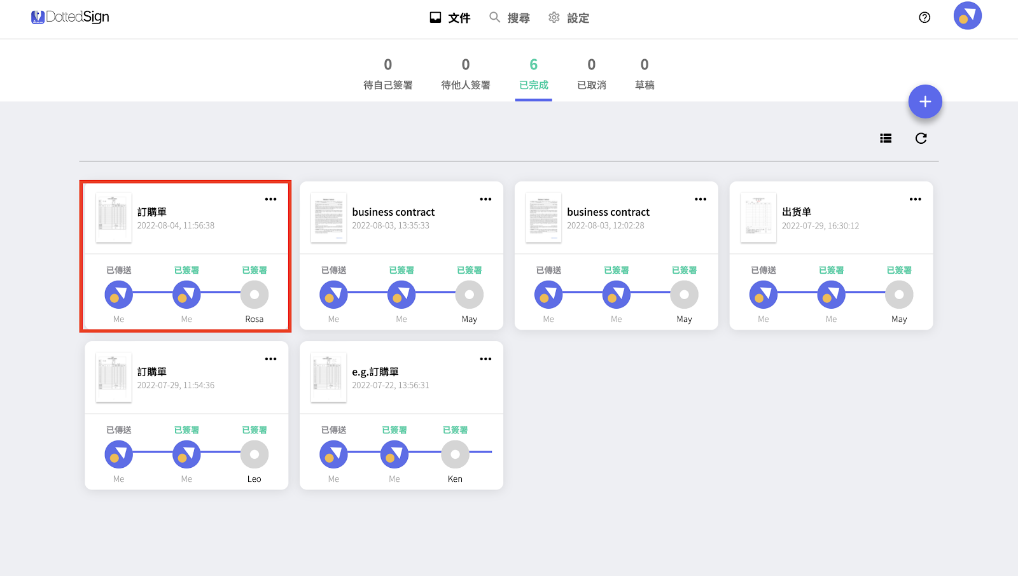Click the Ken signer avatar
The image size is (1018, 576).
(455, 454)
